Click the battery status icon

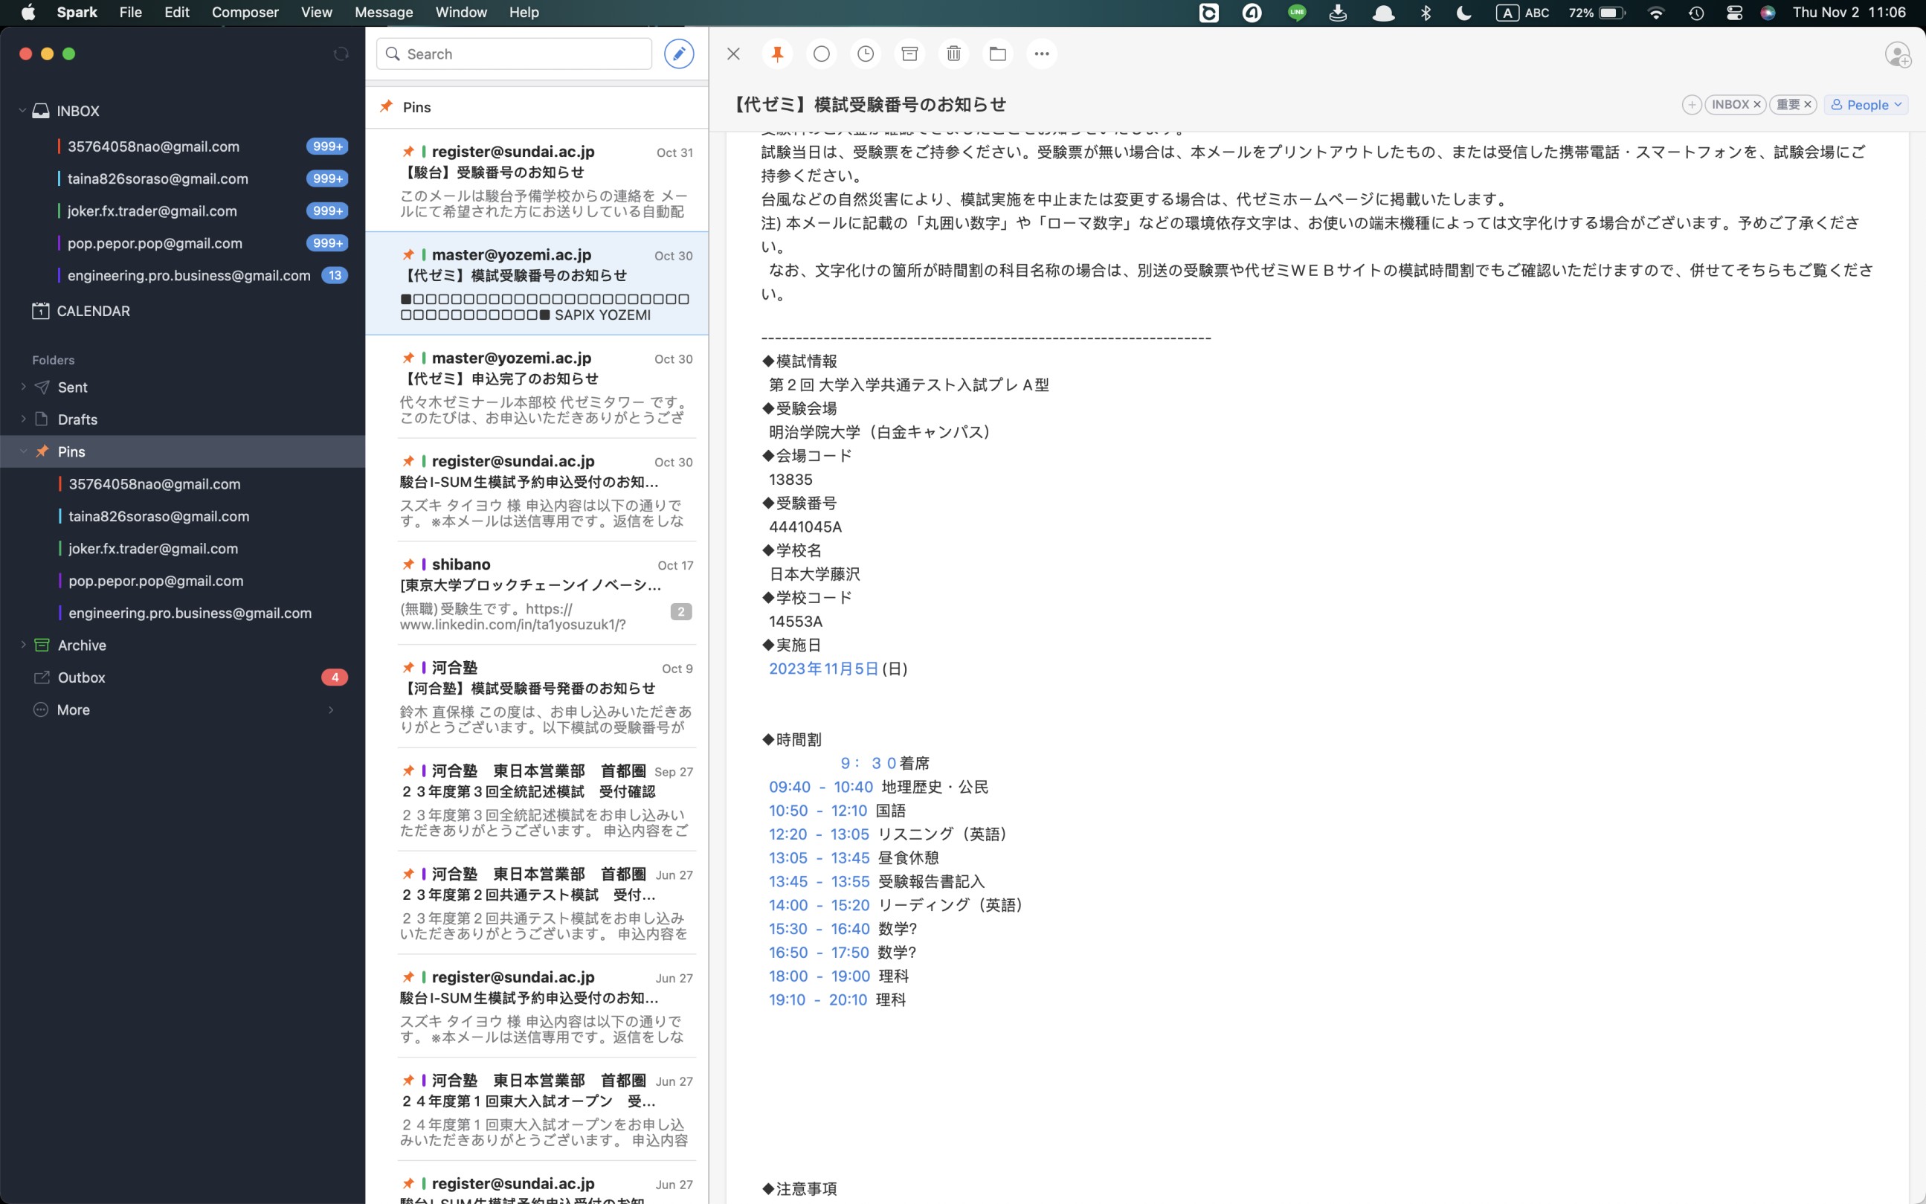(x=1611, y=13)
